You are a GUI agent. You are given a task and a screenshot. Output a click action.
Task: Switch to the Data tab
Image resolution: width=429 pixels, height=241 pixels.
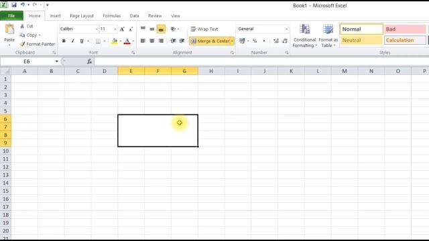(x=134, y=16)
